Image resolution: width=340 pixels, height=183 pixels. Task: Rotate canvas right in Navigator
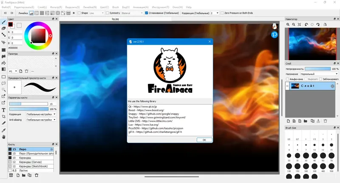click(318, 25)
